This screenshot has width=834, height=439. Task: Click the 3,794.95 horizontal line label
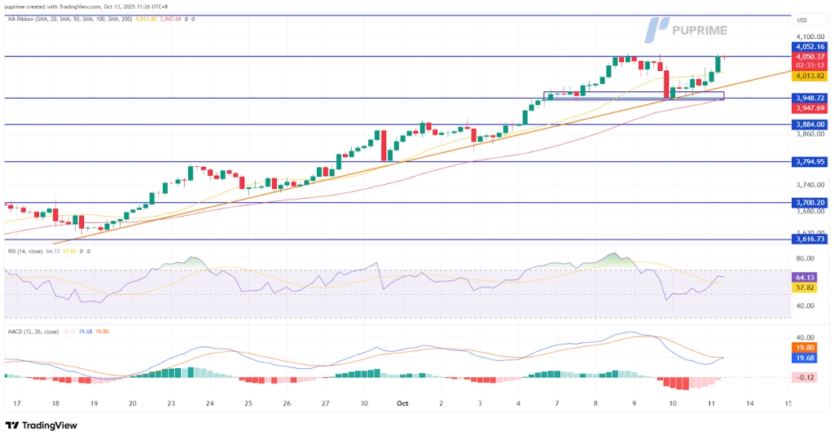tap(810, 162)
